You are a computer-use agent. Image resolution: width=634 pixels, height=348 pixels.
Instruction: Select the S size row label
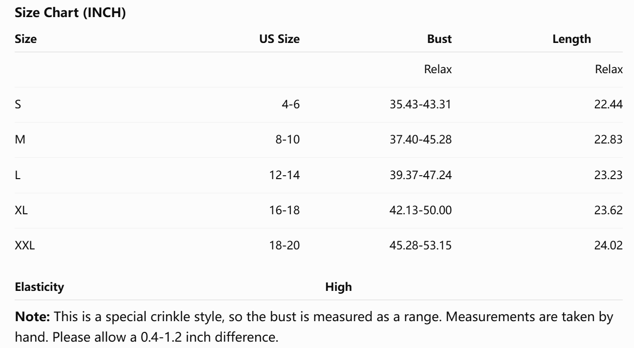point(18,104)
